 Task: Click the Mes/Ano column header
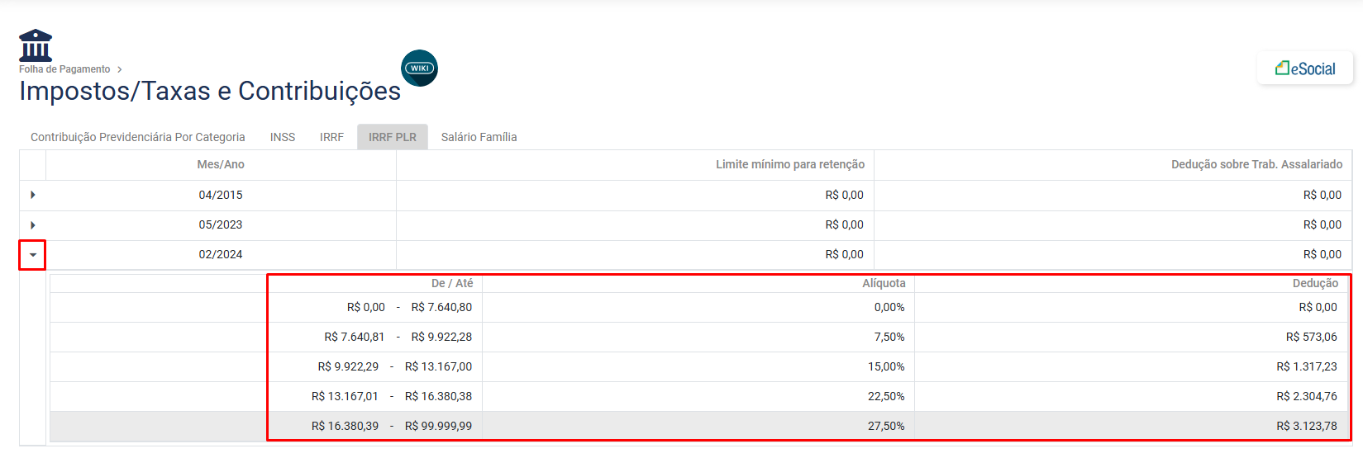(221, 165)
